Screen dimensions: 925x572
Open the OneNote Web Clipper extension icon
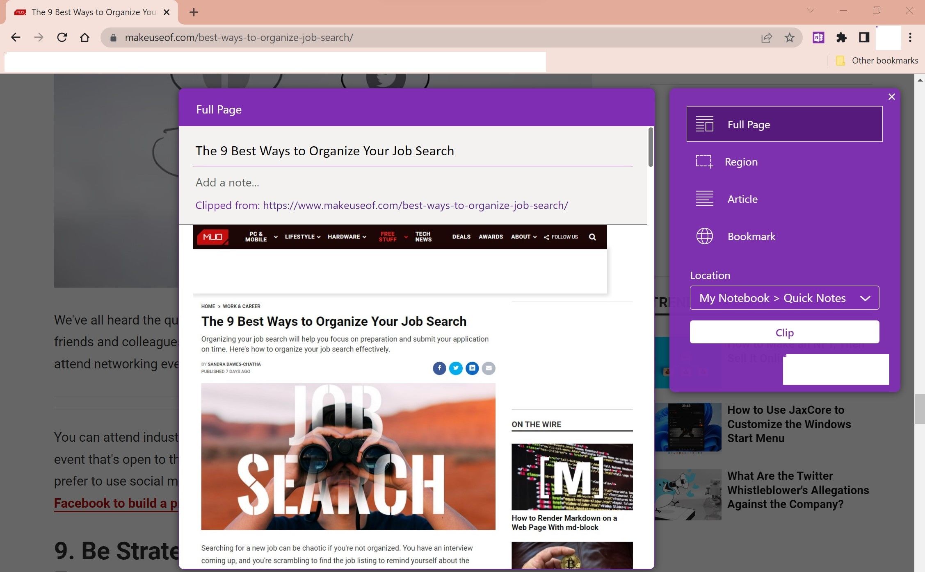[x=818, y=38]
